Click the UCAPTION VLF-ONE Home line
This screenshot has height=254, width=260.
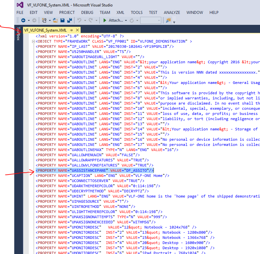coord(102,176)
